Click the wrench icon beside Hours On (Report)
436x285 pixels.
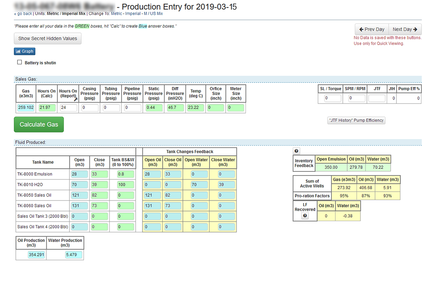[76, 99]
